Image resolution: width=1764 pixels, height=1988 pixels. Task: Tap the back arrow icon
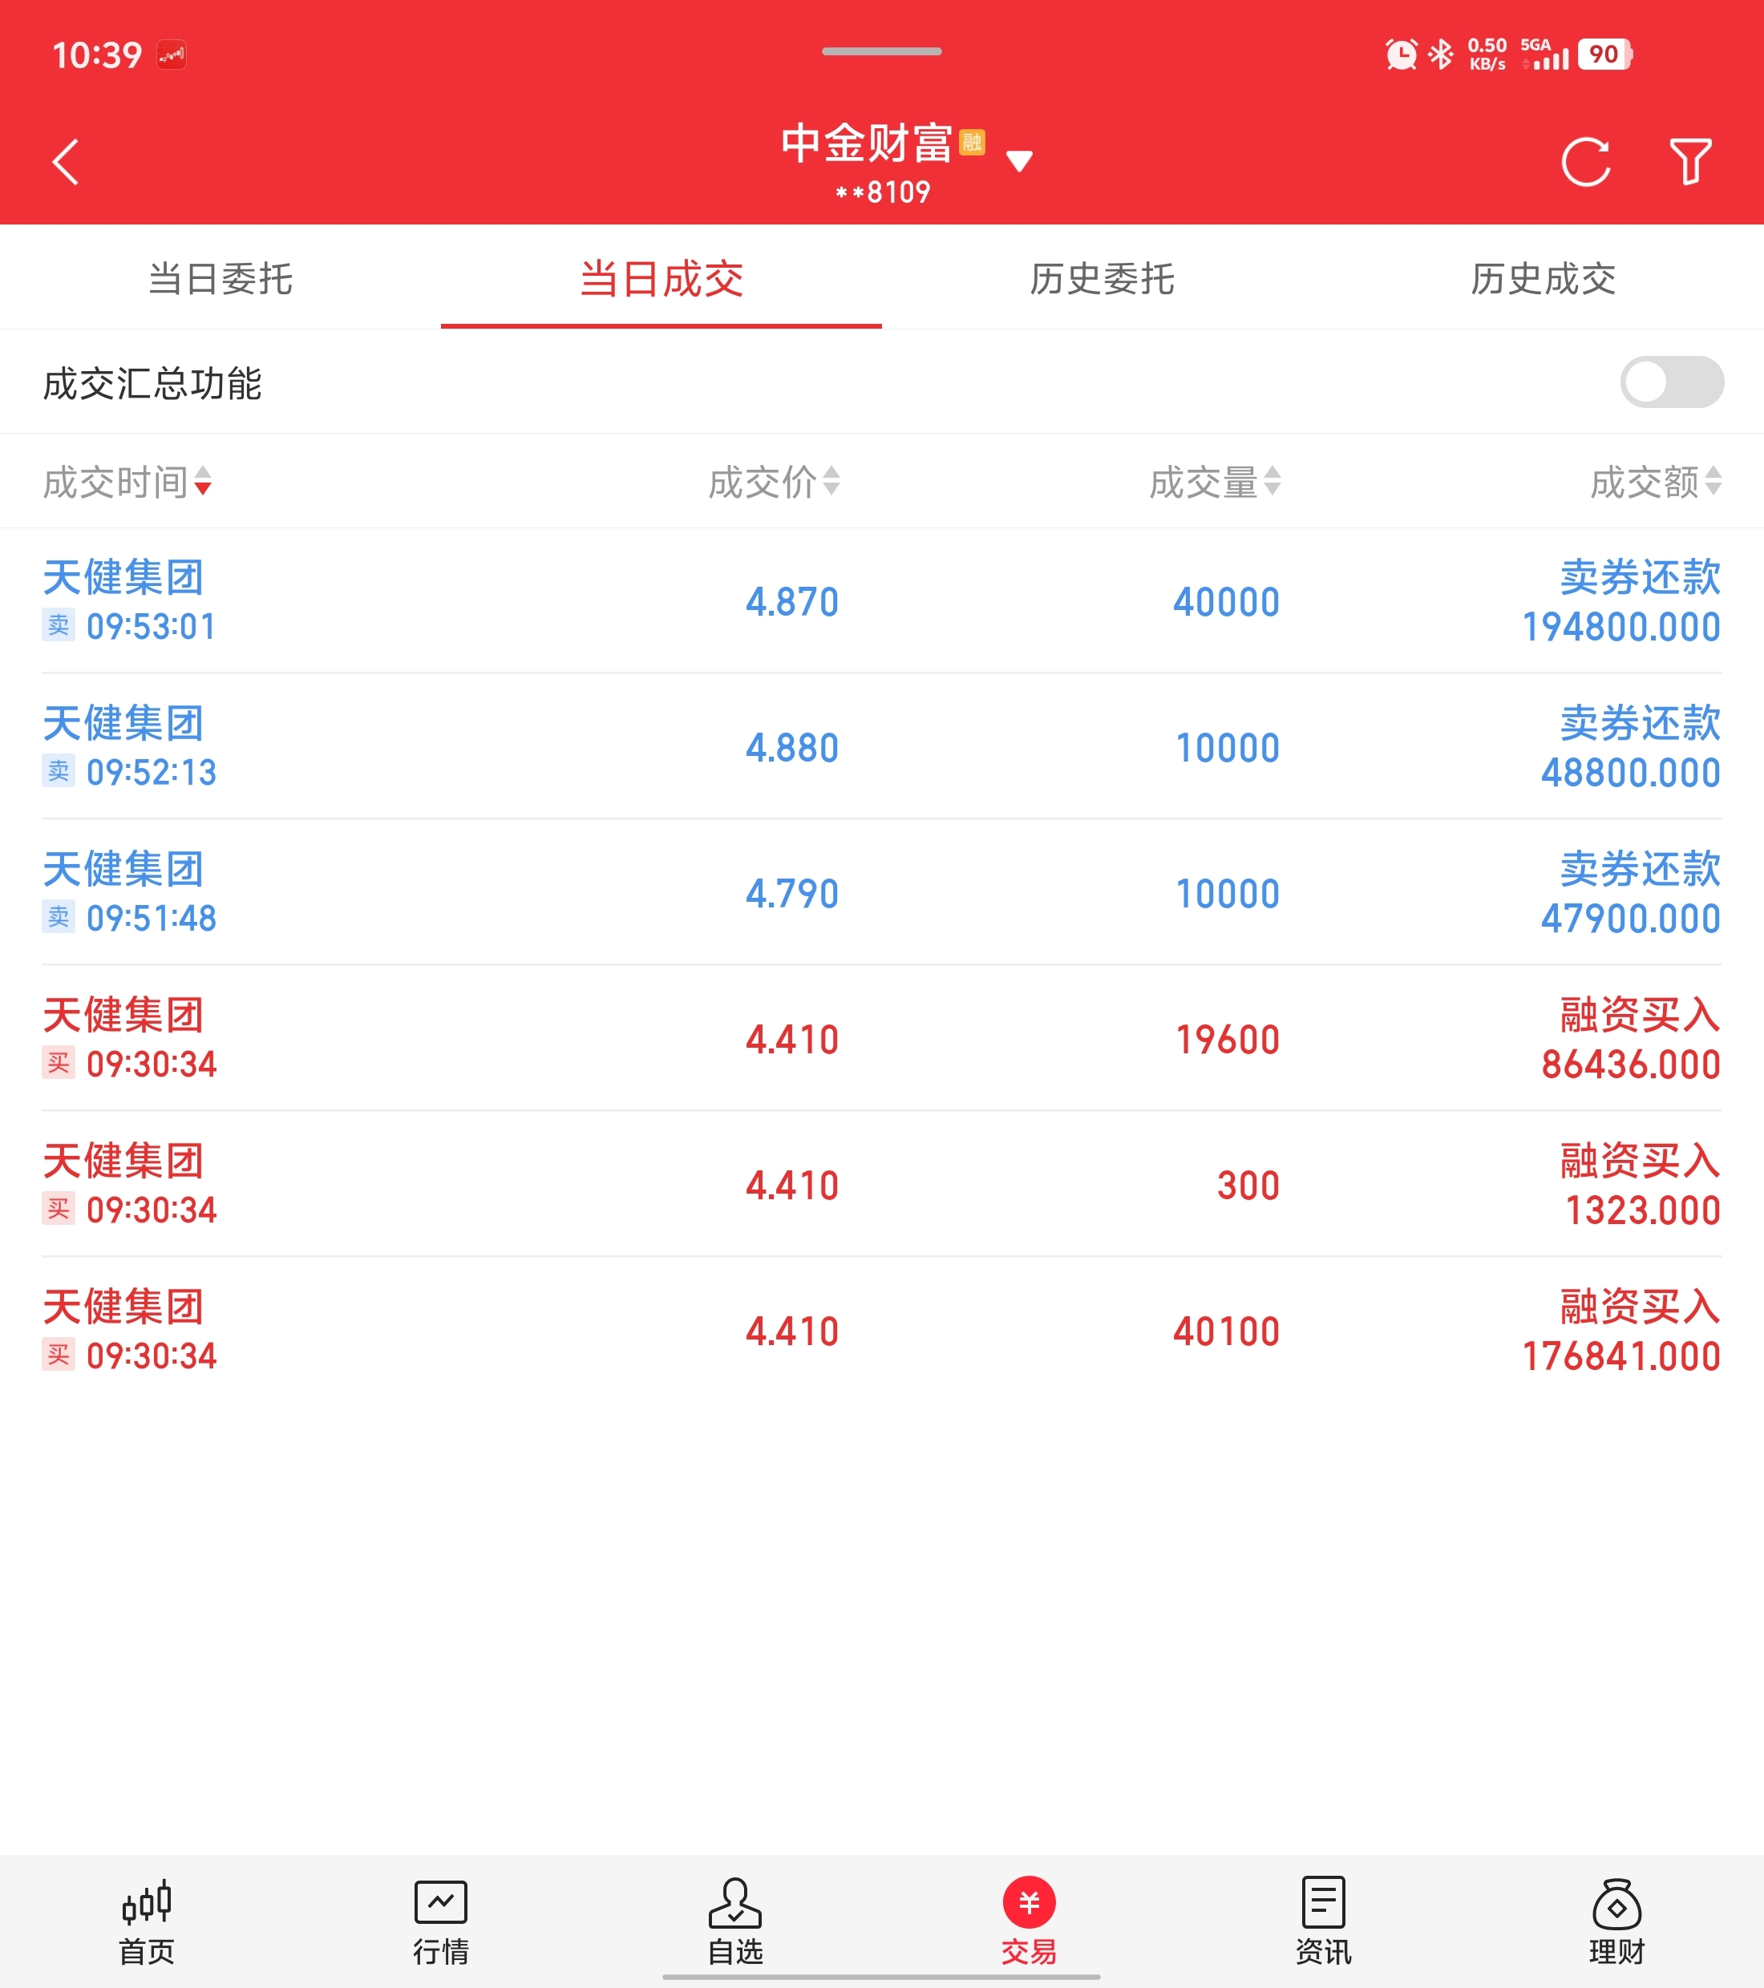65,161
